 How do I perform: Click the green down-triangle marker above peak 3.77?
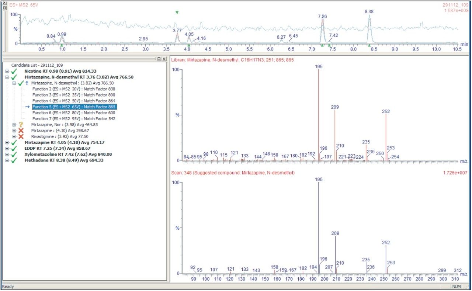(x=177, y=13)
